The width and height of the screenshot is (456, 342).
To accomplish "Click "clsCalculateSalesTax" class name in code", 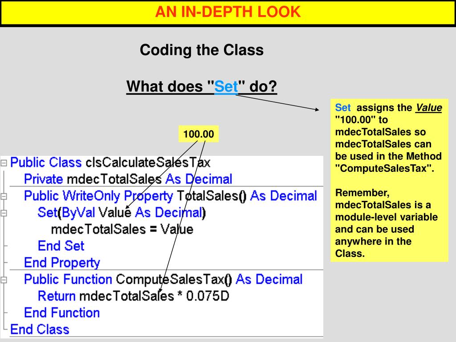I will pyautogui.click(x=148, y=163).
